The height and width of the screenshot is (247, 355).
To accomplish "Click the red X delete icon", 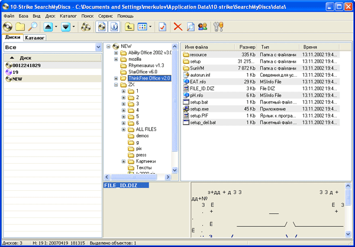I will (177, 27).
